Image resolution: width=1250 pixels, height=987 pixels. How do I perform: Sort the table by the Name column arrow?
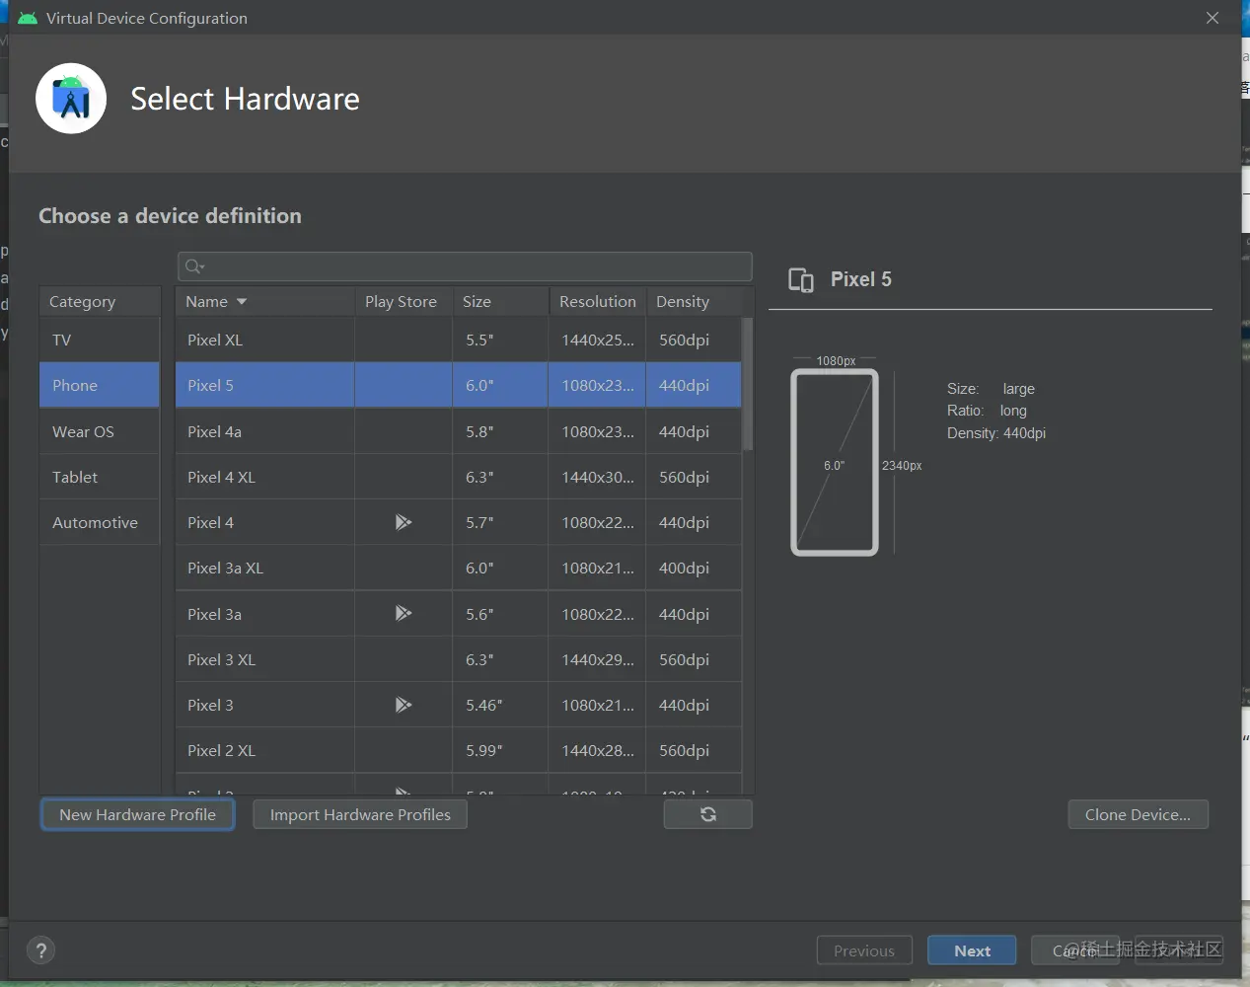point(242,302)
